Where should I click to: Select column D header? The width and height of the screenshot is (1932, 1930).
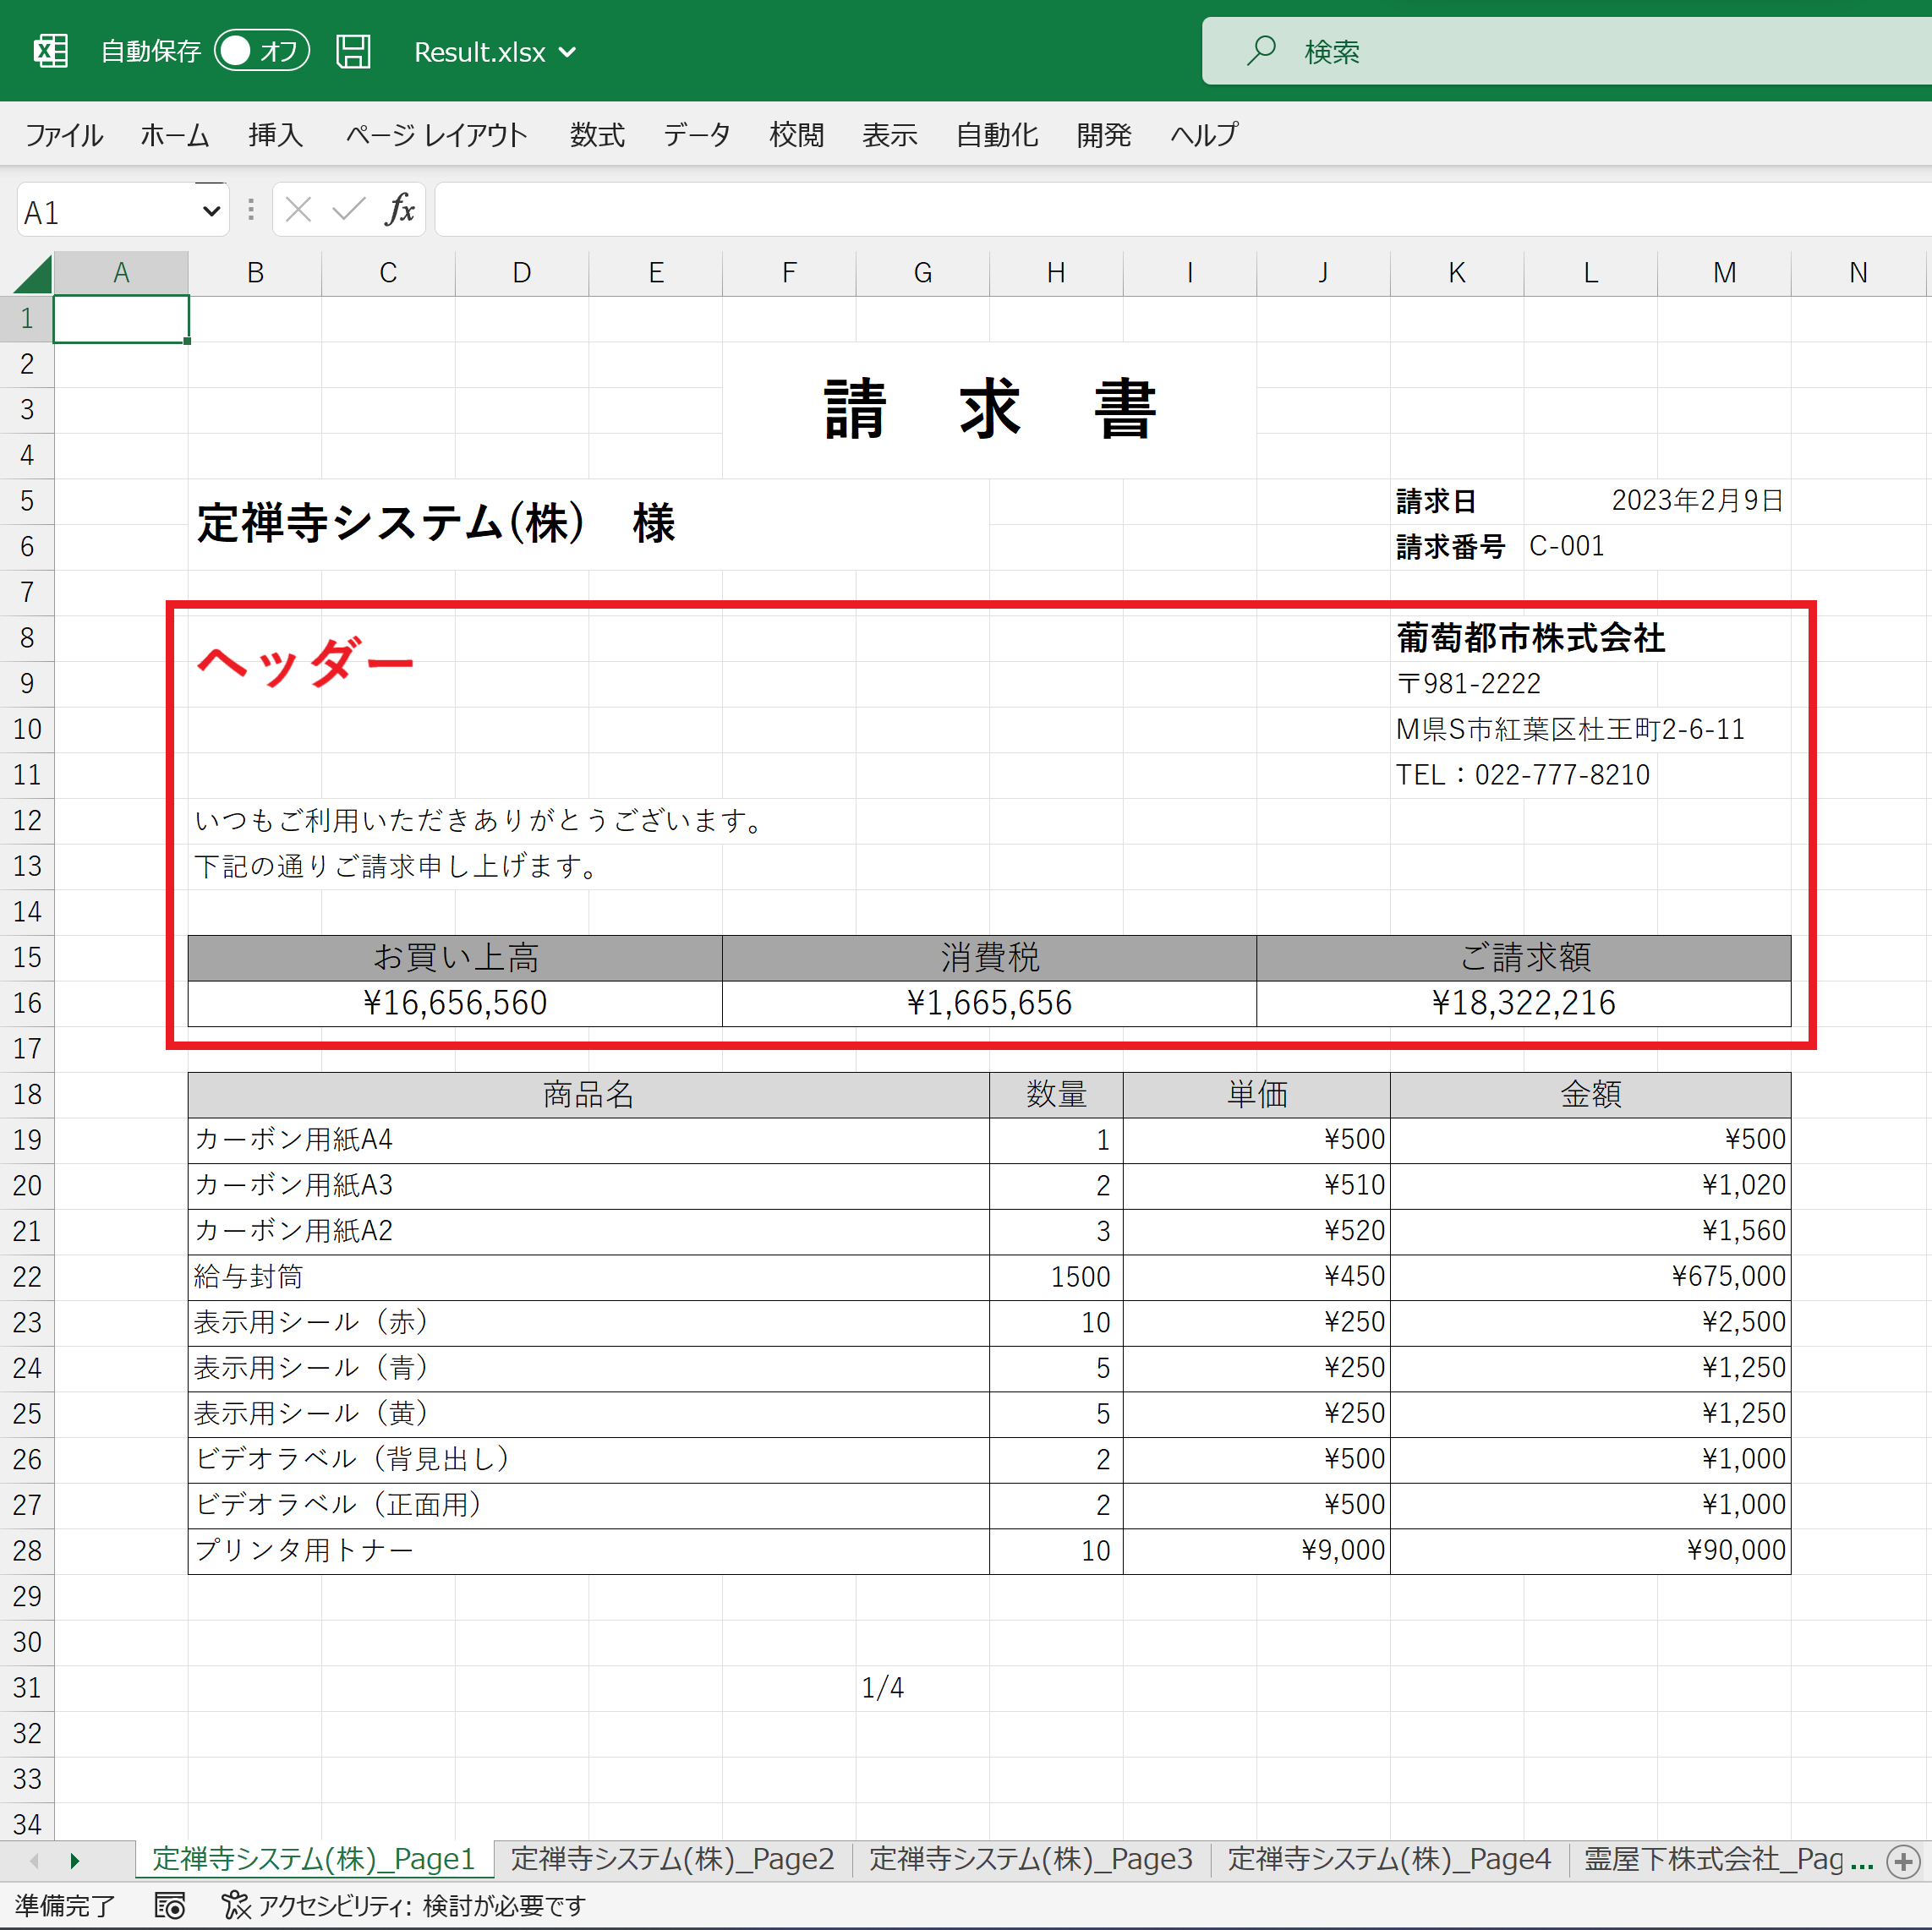coord(522,273)
